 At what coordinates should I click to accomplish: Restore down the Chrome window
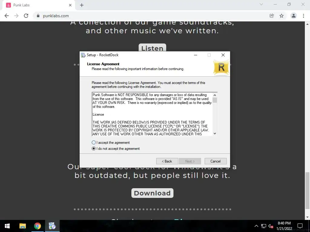tap(289, 4)
